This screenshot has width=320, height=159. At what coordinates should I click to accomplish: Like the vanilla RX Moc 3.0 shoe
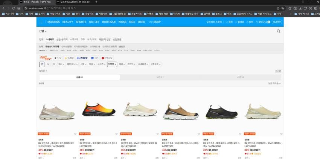click(x=157, y=134)
